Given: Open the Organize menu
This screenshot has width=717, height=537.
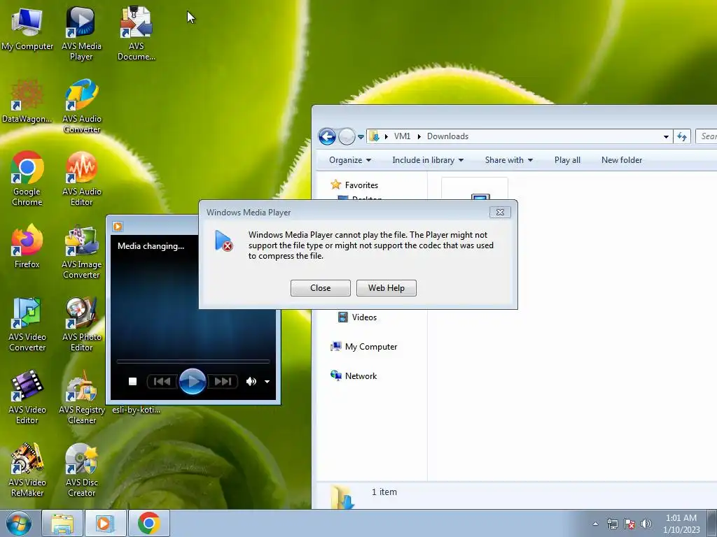Looking at the screenshot, I should click(350, 160).
